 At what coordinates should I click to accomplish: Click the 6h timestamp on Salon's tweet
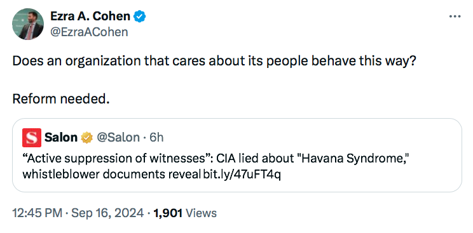[156, 138]
